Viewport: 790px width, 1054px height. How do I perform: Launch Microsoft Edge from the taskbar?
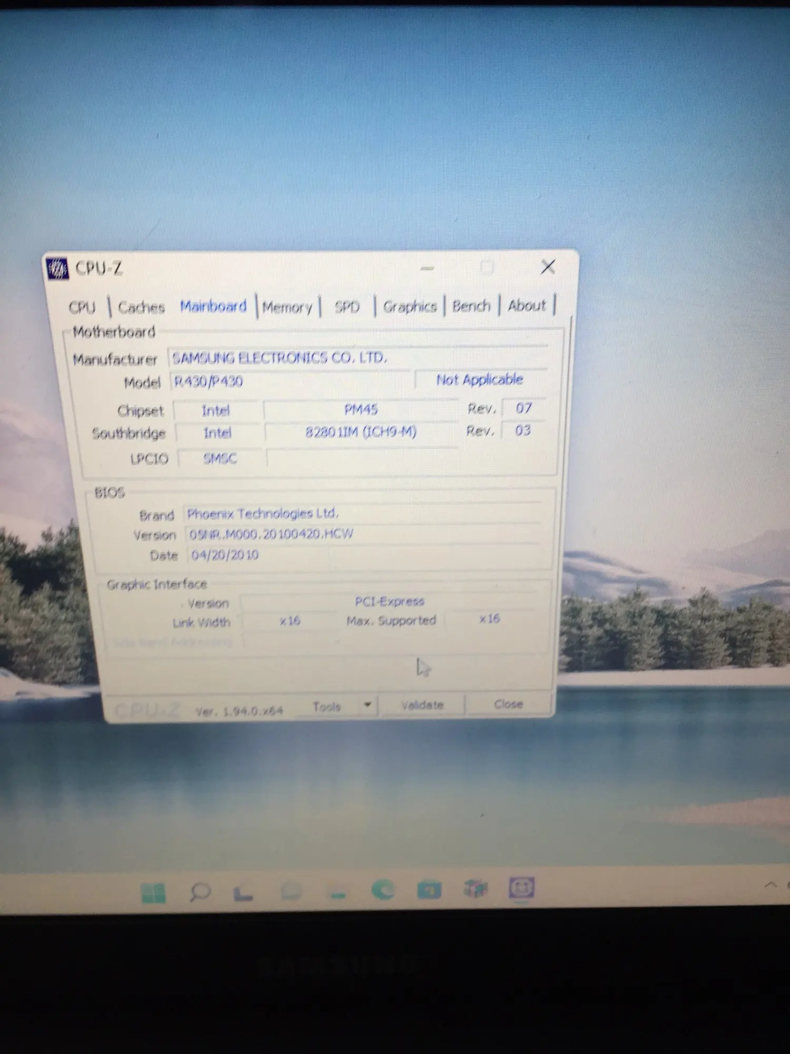point(383,890)
